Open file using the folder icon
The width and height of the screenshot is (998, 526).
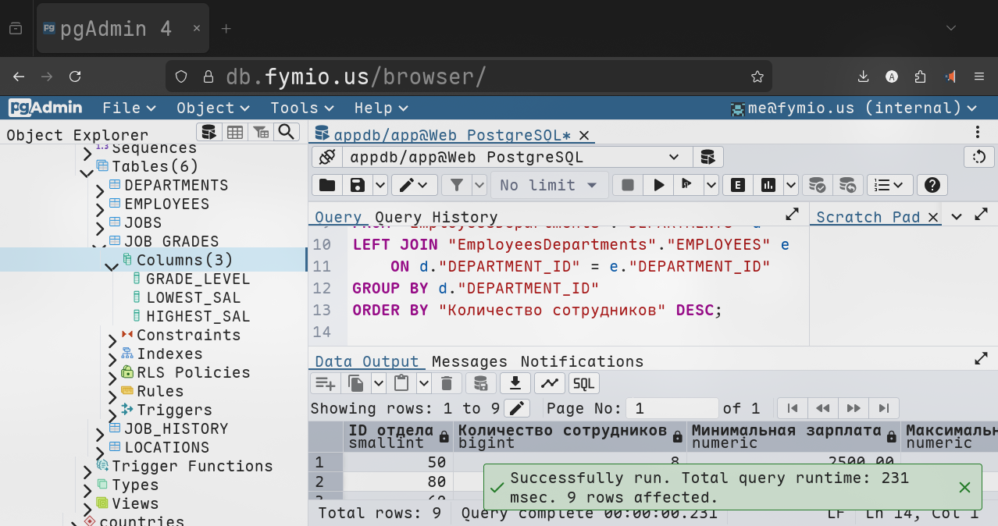click(327, 185)
